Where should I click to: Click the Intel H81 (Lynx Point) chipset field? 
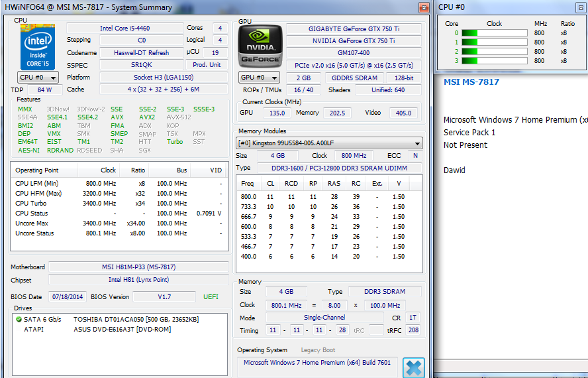point(139,280)
